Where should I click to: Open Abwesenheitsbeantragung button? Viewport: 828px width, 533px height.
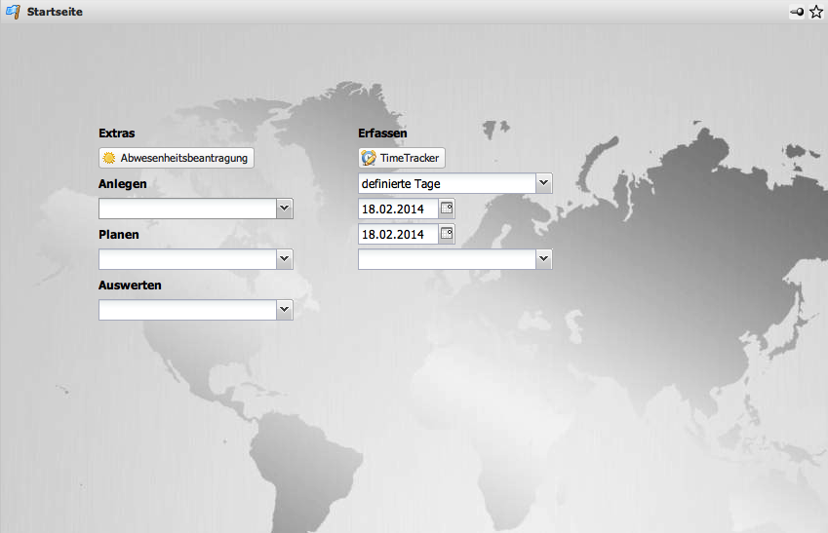point(177,158)
